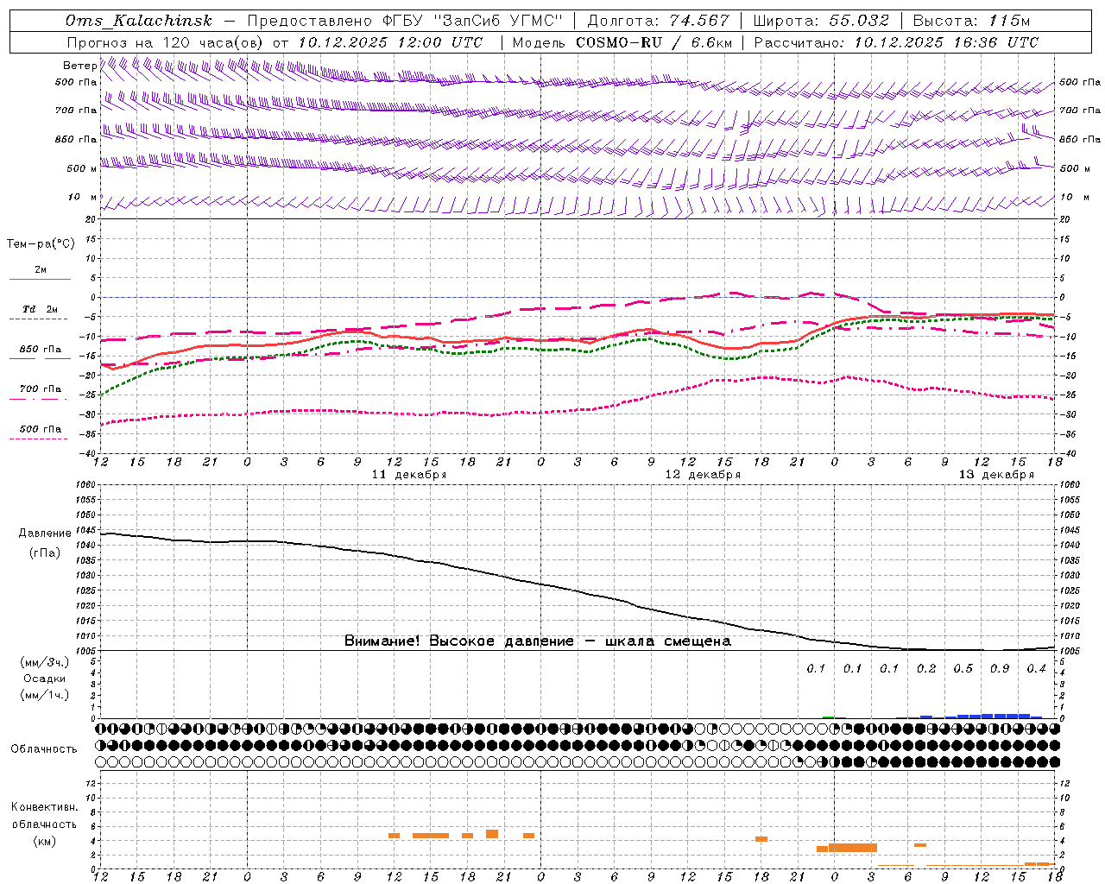Click the 'Осадки' precipitation label

coord(45,679)
